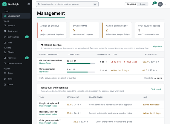
Task: Select the Q4 product launch films project
Action: [x=50, y=61]
